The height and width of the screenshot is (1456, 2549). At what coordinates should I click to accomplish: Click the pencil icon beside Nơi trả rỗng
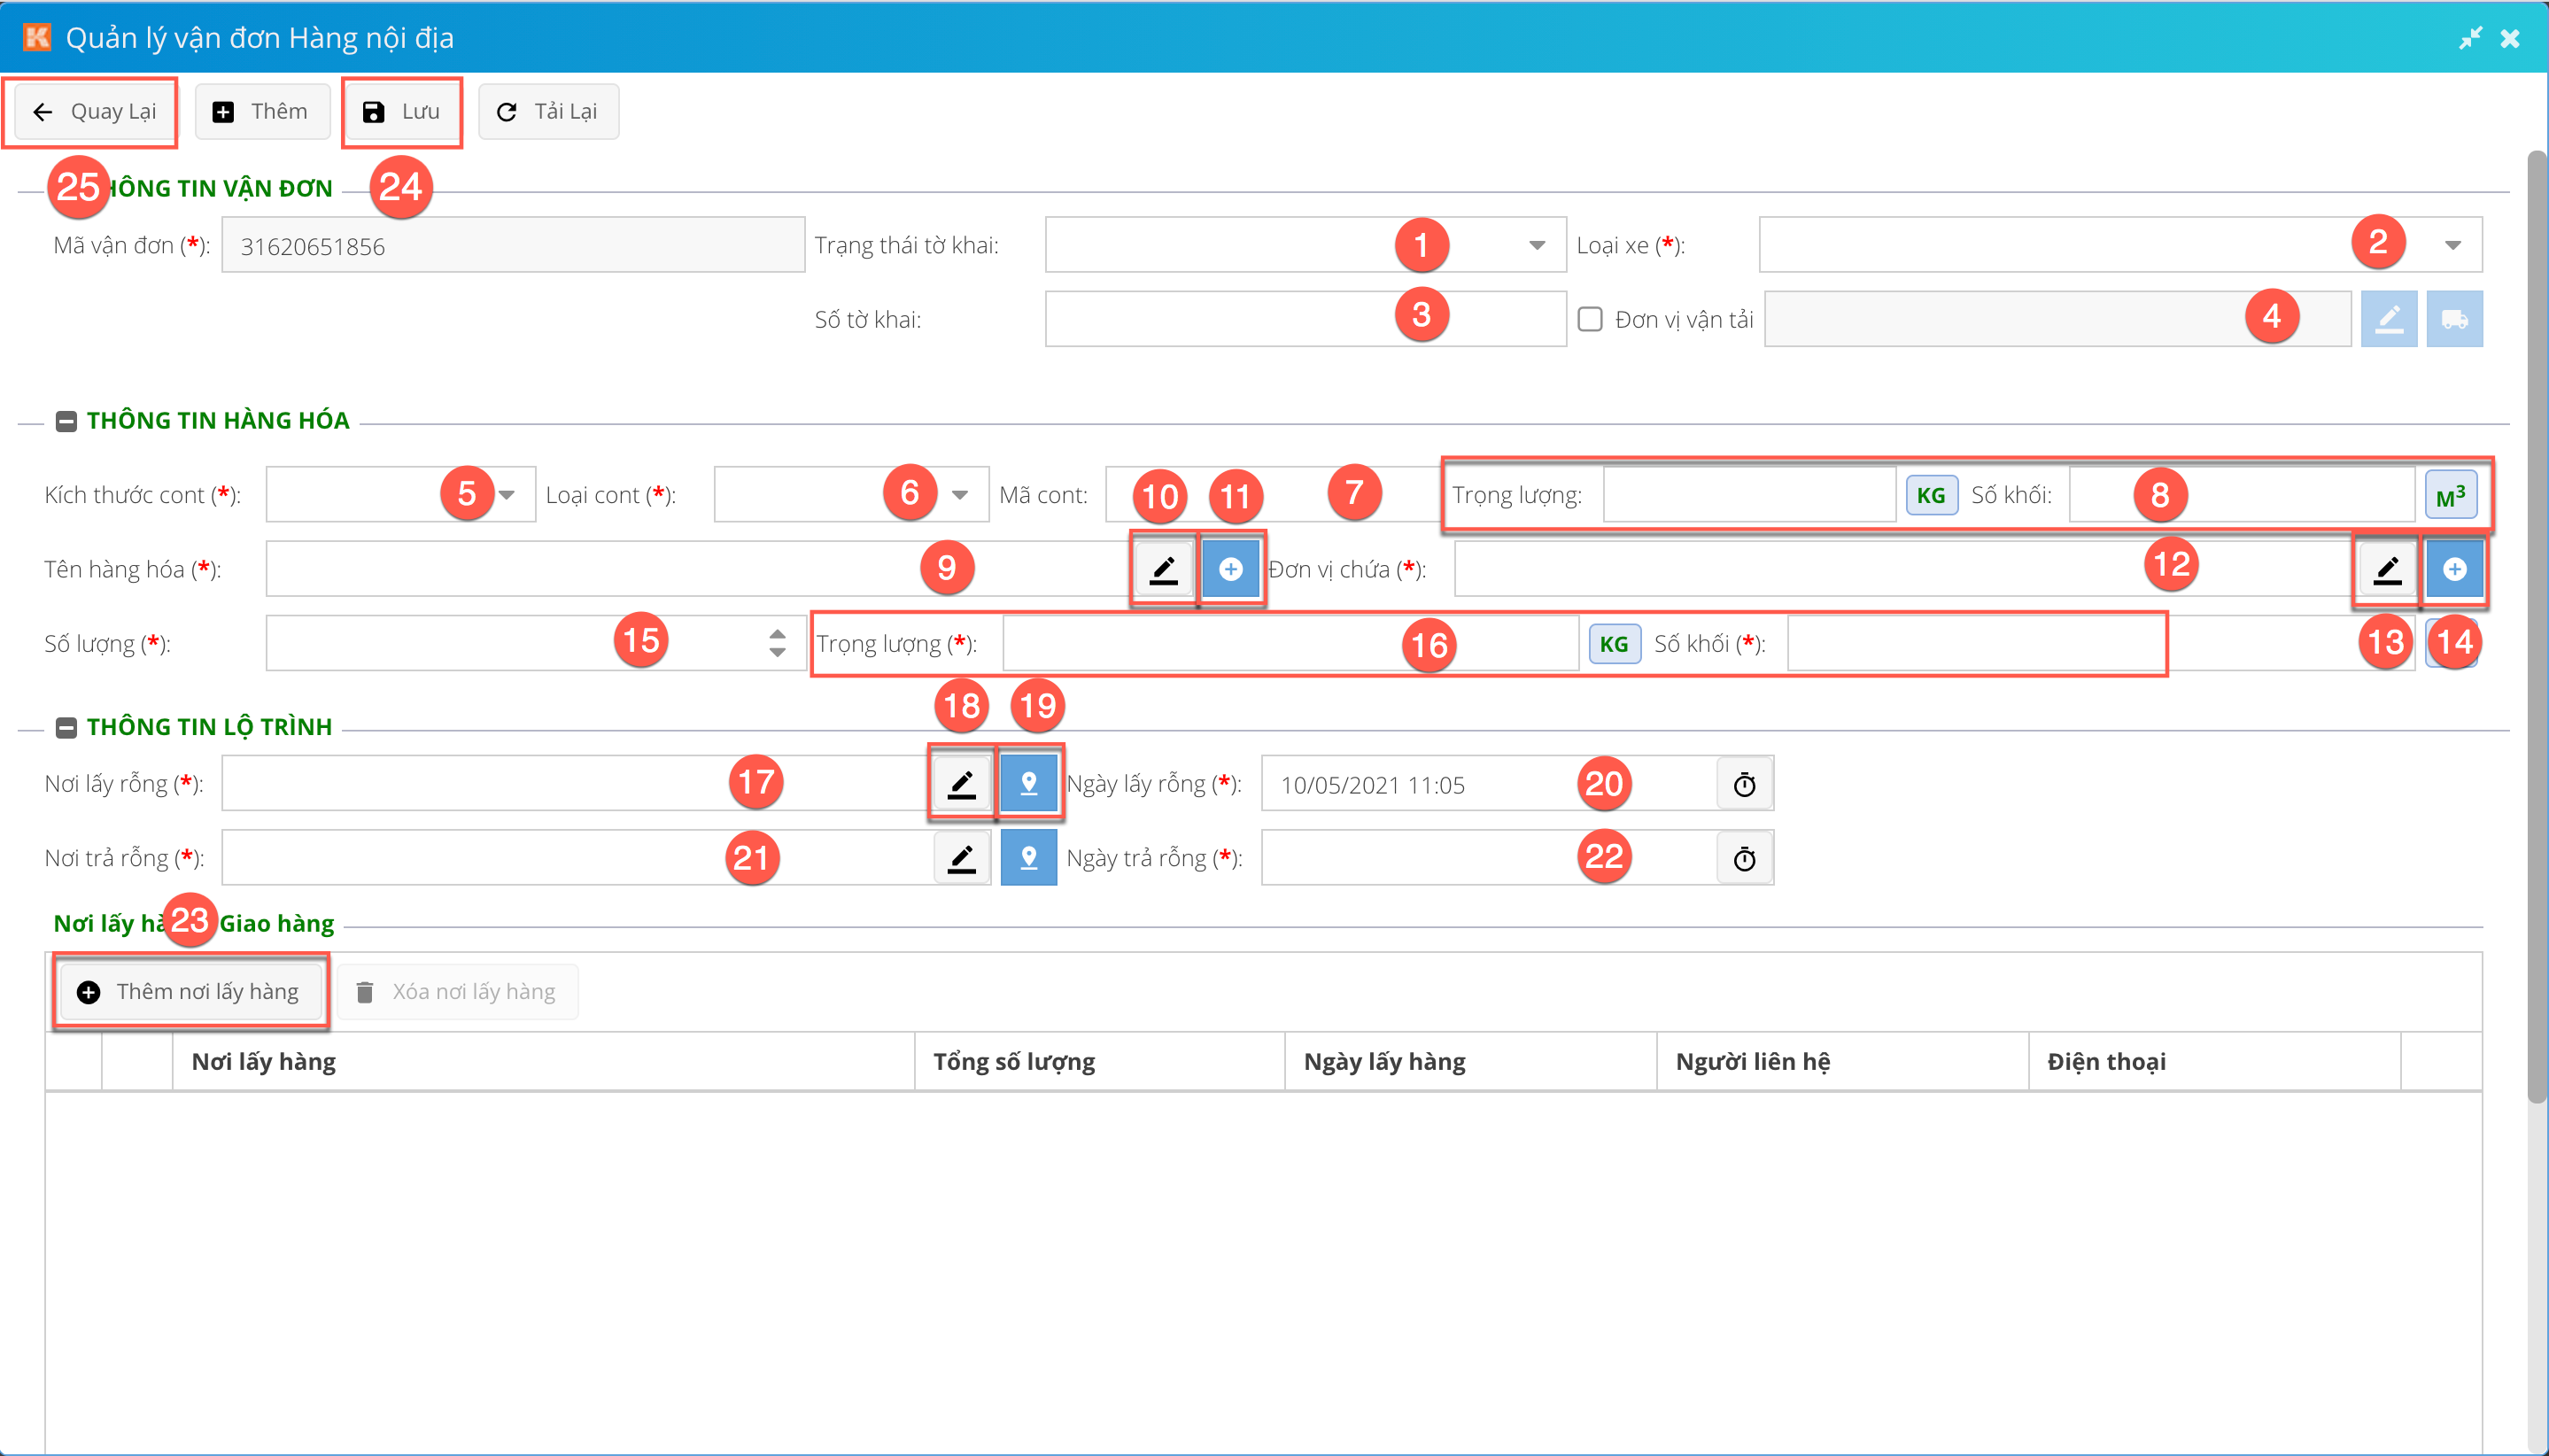point(961,858)
